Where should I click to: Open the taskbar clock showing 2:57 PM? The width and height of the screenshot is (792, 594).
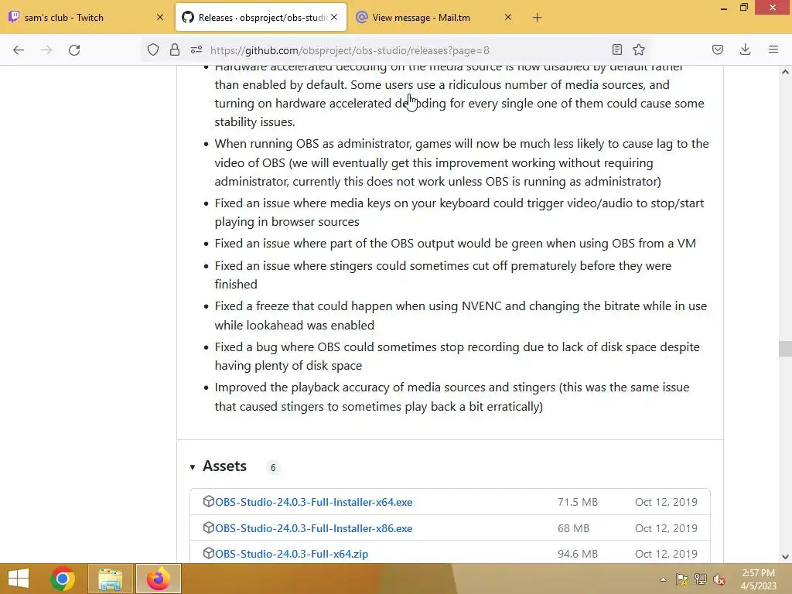click(x=758, y=579)
